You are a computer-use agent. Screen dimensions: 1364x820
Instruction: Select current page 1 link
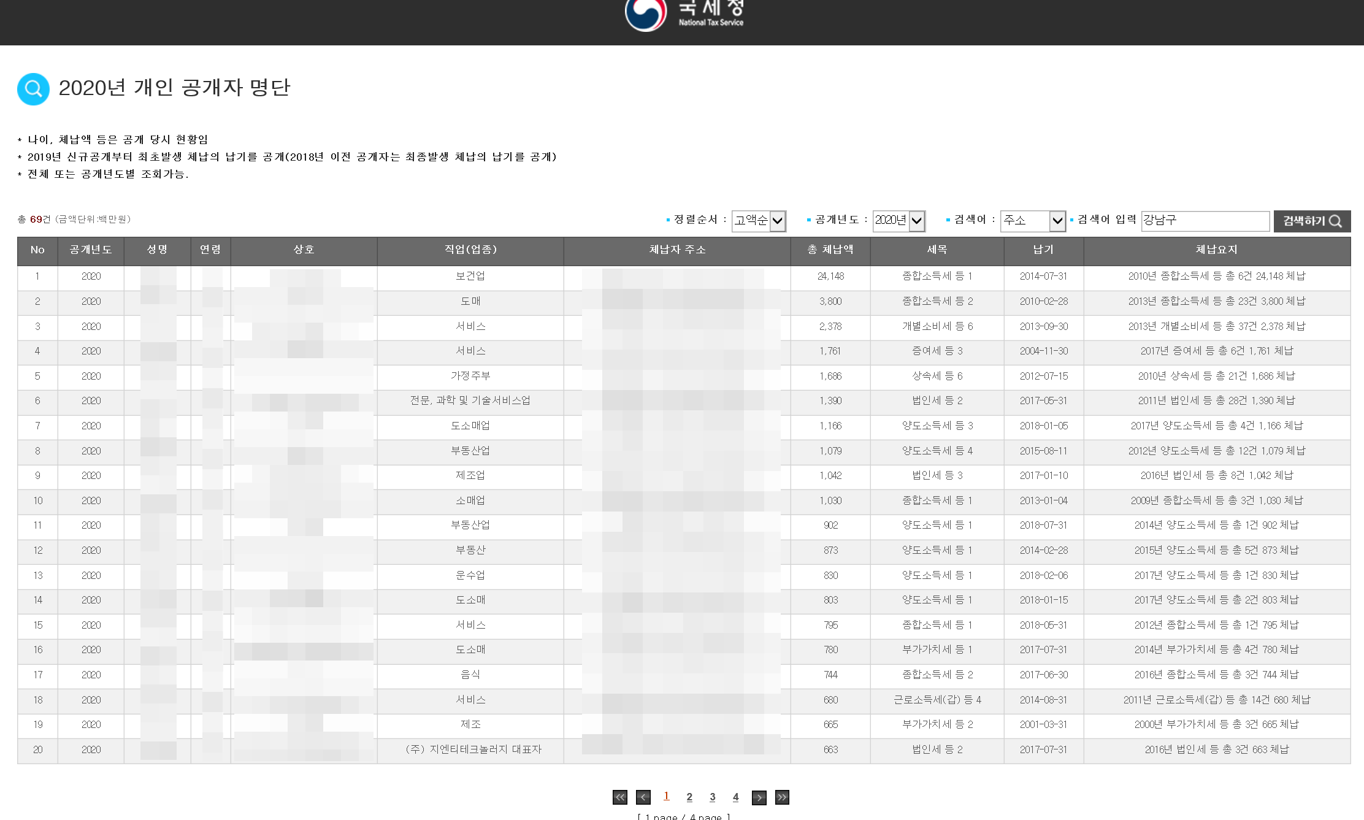[666, 796]
